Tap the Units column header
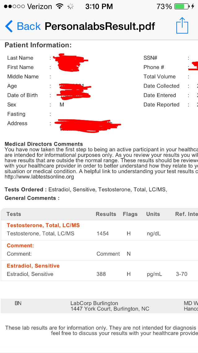 pos(153,214)
